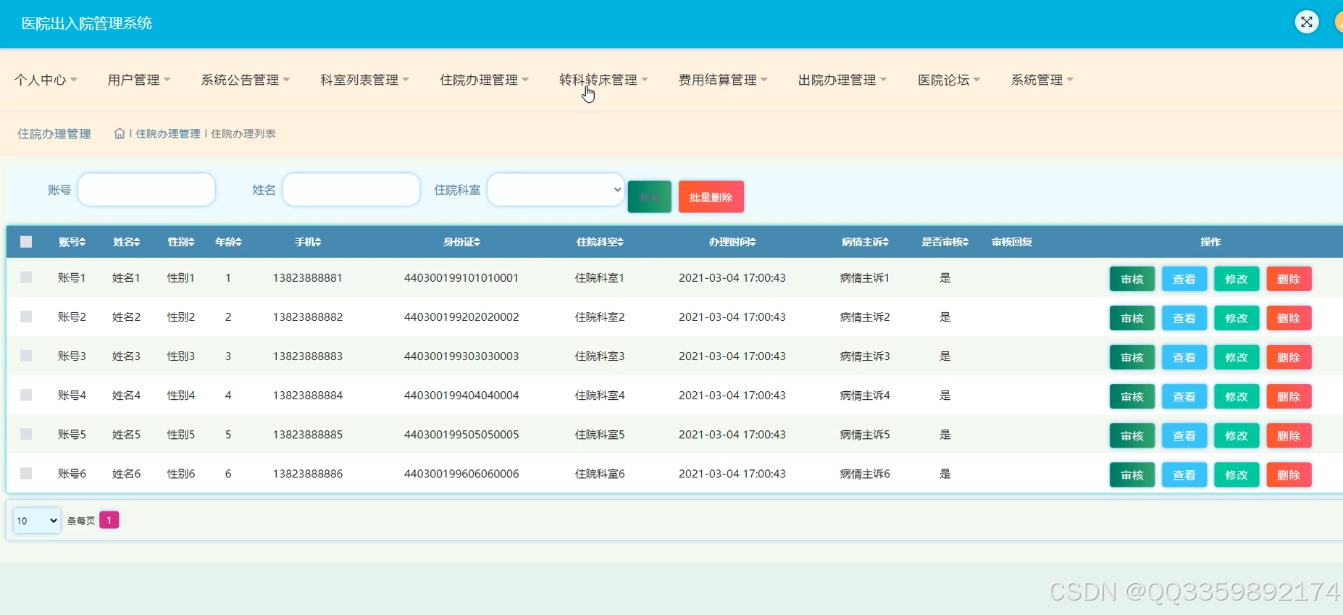
Task: Click 查看 button for 账号4
Action: 1184,396
